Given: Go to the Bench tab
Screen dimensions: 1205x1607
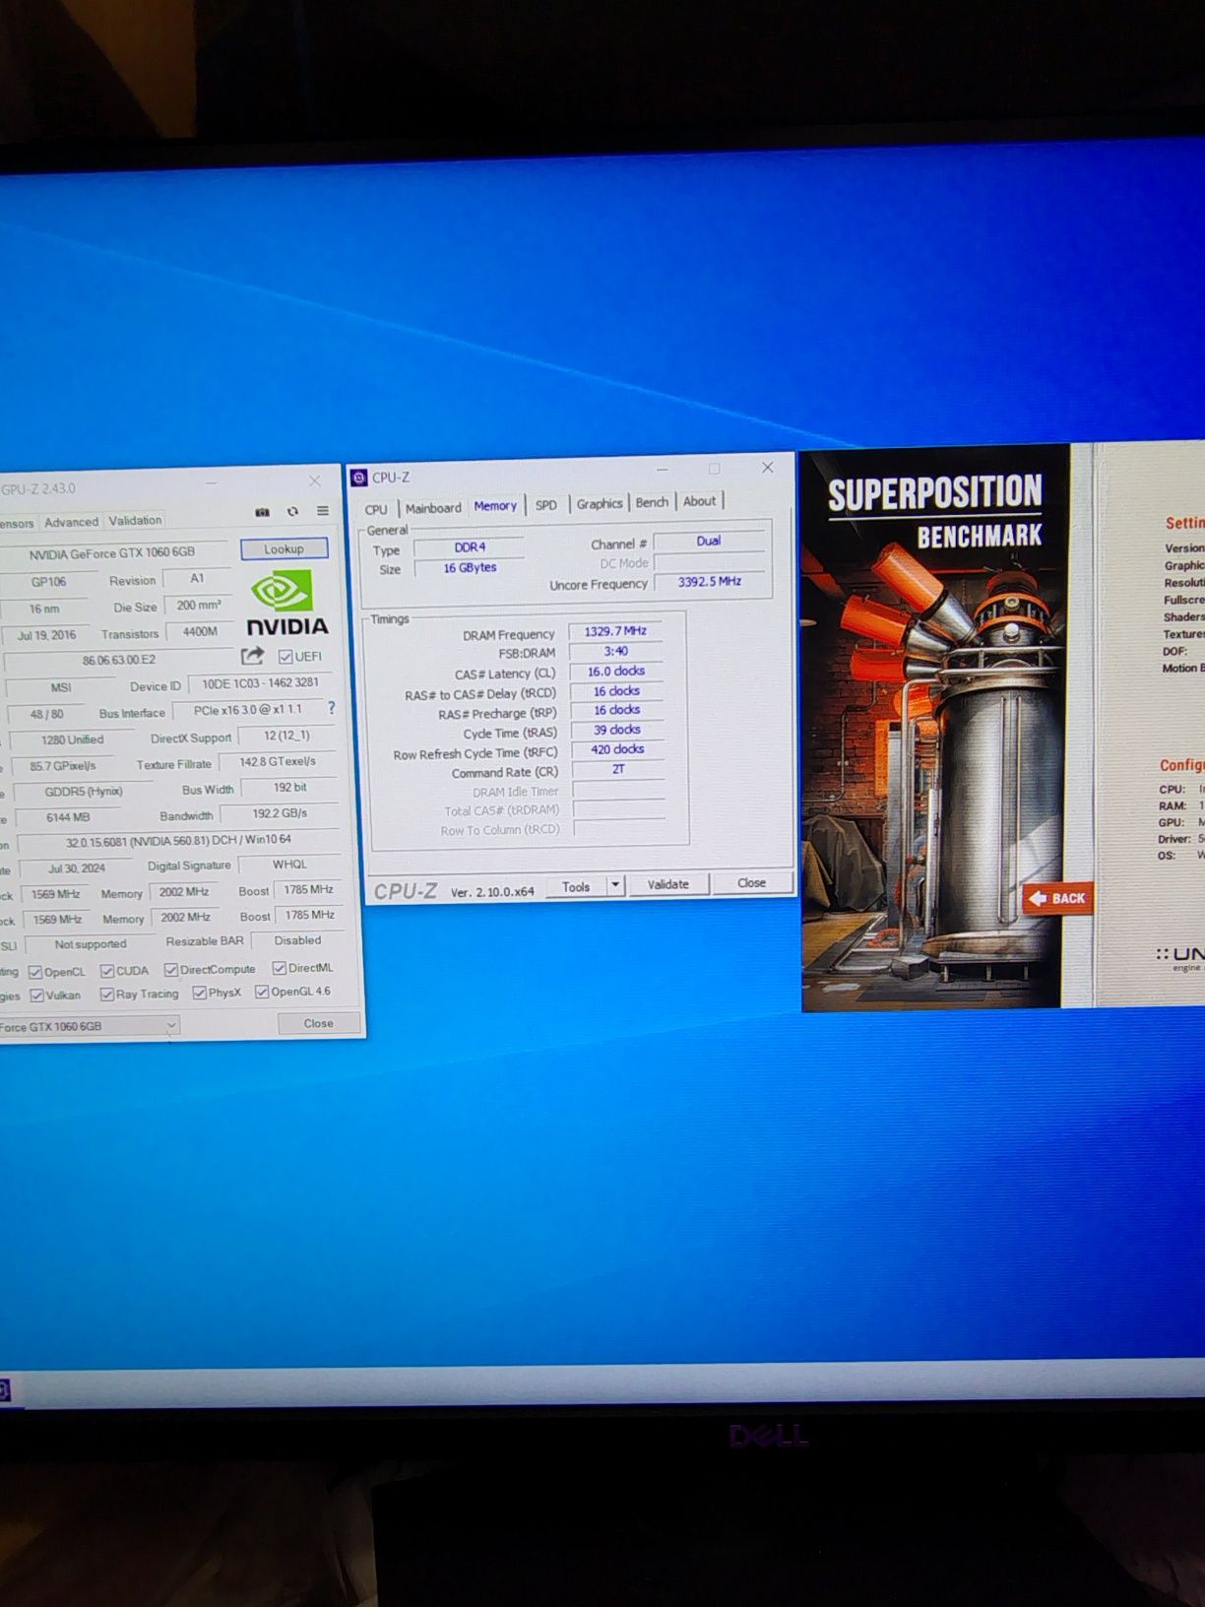Looking at the screenshot, I should click(652, 502).
